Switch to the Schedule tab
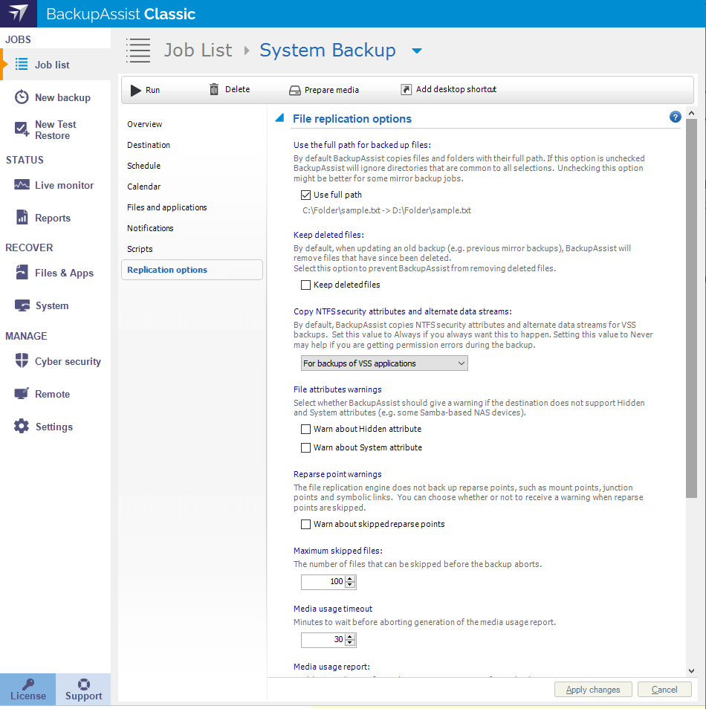Viewport: 706px width, 709px height. (143, 166)
